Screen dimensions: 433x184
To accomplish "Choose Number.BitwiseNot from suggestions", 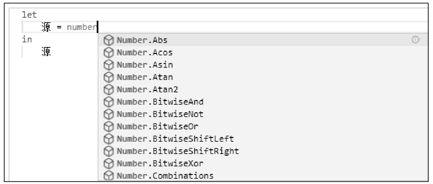I will coord(262,114).
